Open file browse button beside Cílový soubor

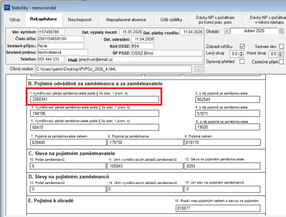(x=199, y=69)
